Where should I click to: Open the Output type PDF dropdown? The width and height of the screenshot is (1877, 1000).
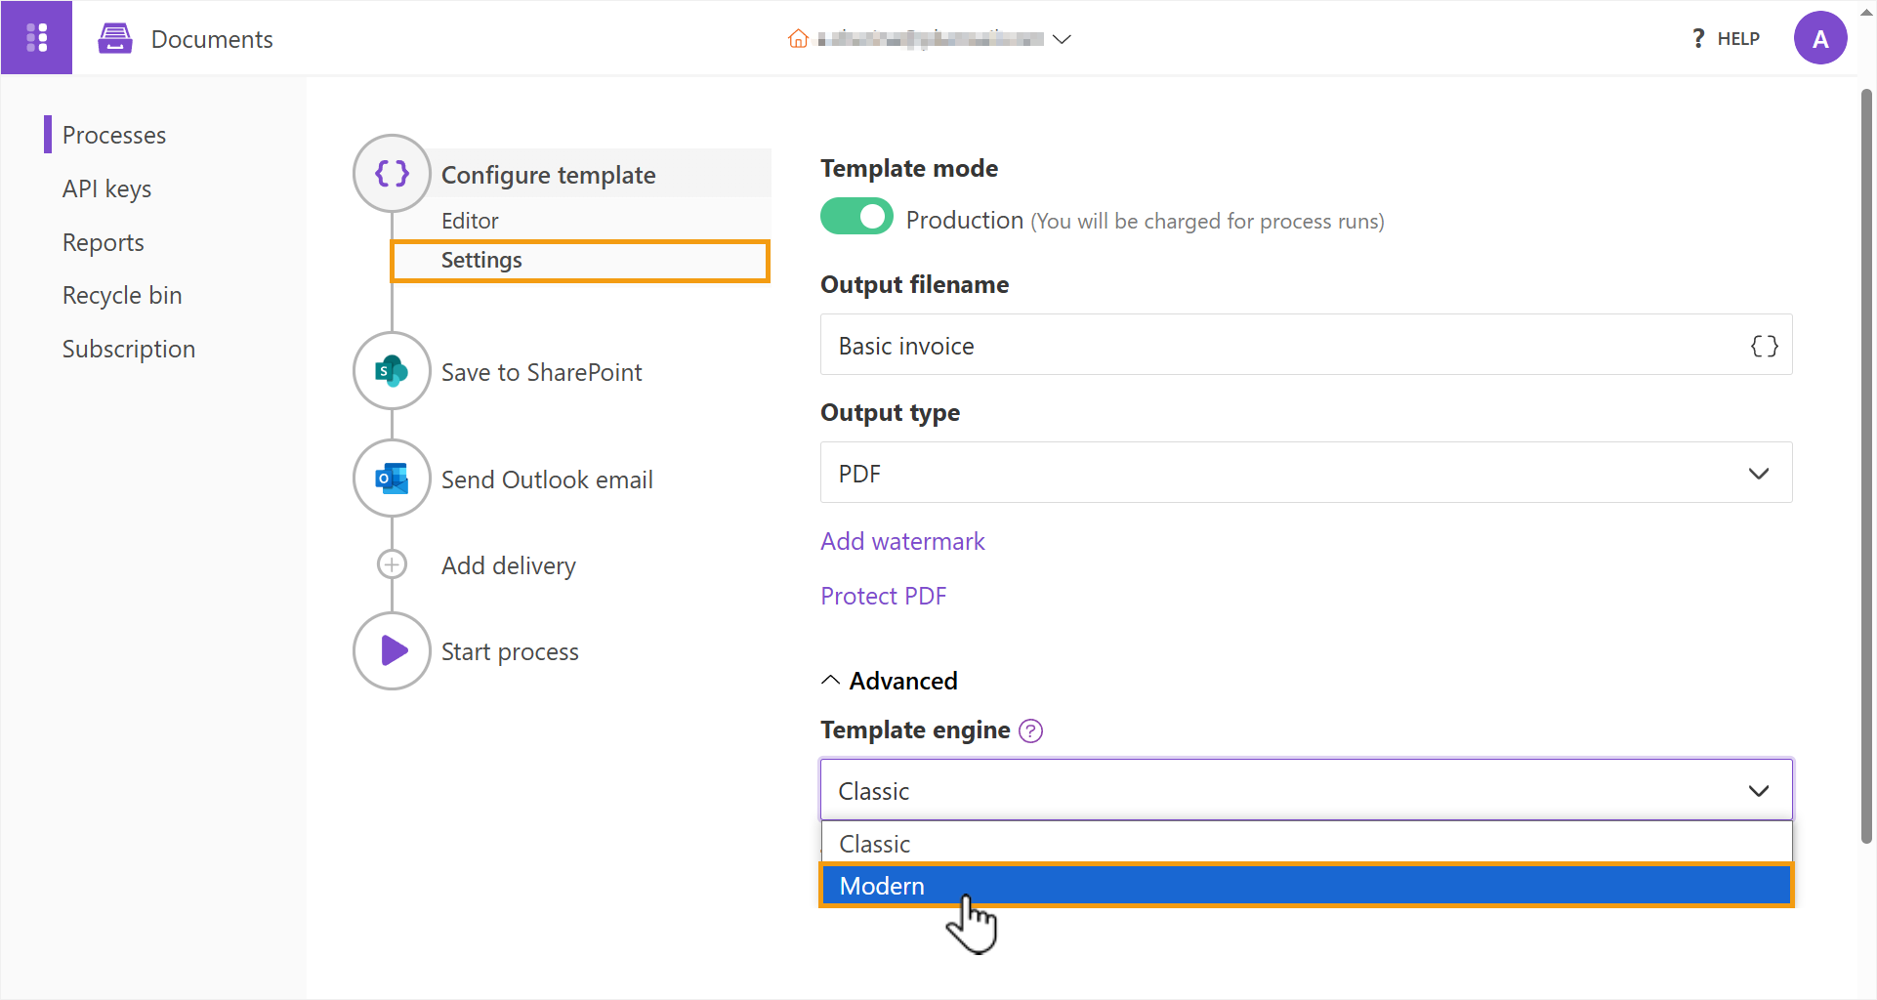[1306, 474]
